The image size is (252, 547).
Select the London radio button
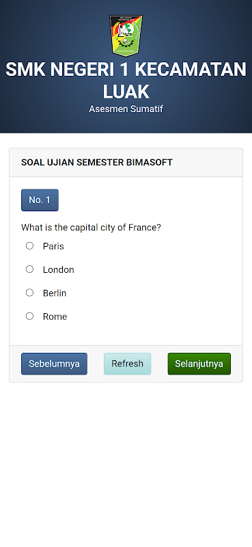coord(29,269)
